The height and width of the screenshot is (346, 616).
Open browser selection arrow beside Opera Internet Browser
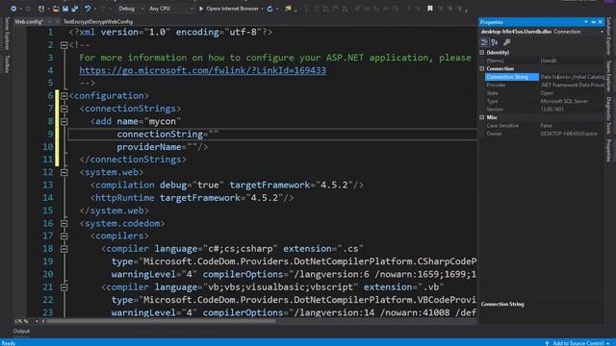tap(262, 9)
